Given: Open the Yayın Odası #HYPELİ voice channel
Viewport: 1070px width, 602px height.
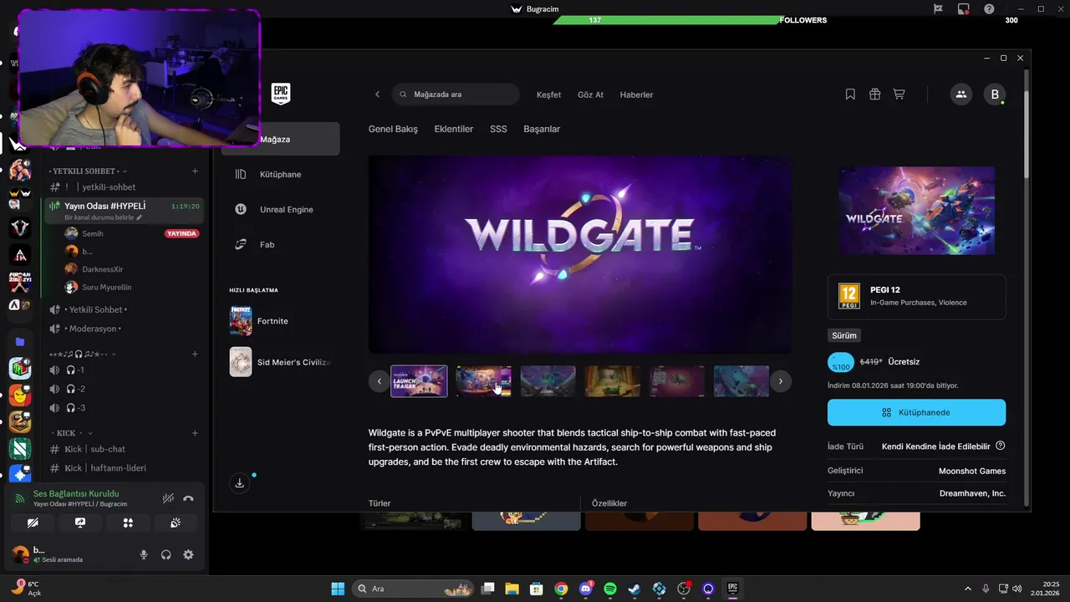Looking at the screenshot, I should coord(122,210).
